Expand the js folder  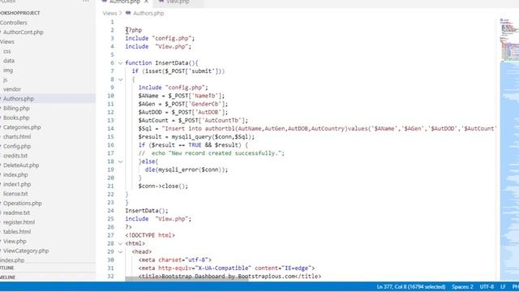point(5,79)
